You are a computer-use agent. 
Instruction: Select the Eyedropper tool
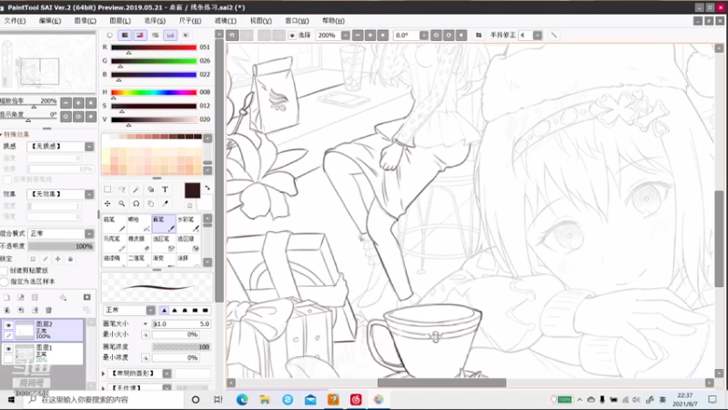point(165,203)
